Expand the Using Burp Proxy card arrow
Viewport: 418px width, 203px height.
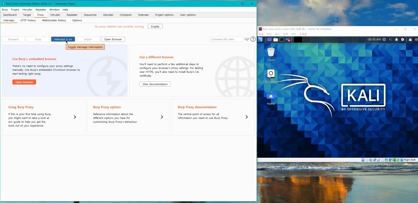point(75,117)
